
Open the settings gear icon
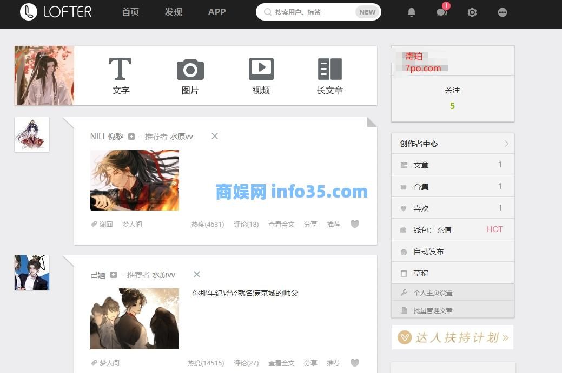pyautogui.click(x=472, y=12)
